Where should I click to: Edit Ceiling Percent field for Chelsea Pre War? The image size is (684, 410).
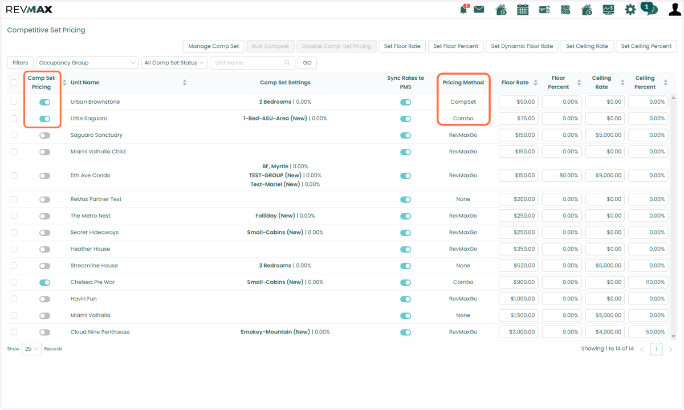tap(648, 282)
